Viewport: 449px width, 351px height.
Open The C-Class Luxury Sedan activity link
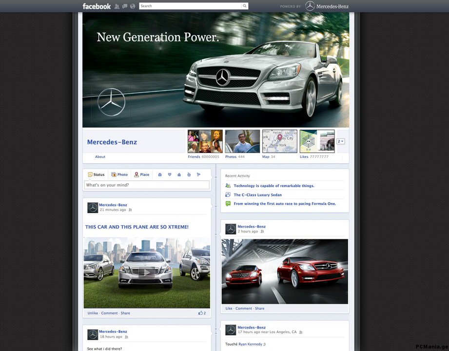[x=258, y=195]
